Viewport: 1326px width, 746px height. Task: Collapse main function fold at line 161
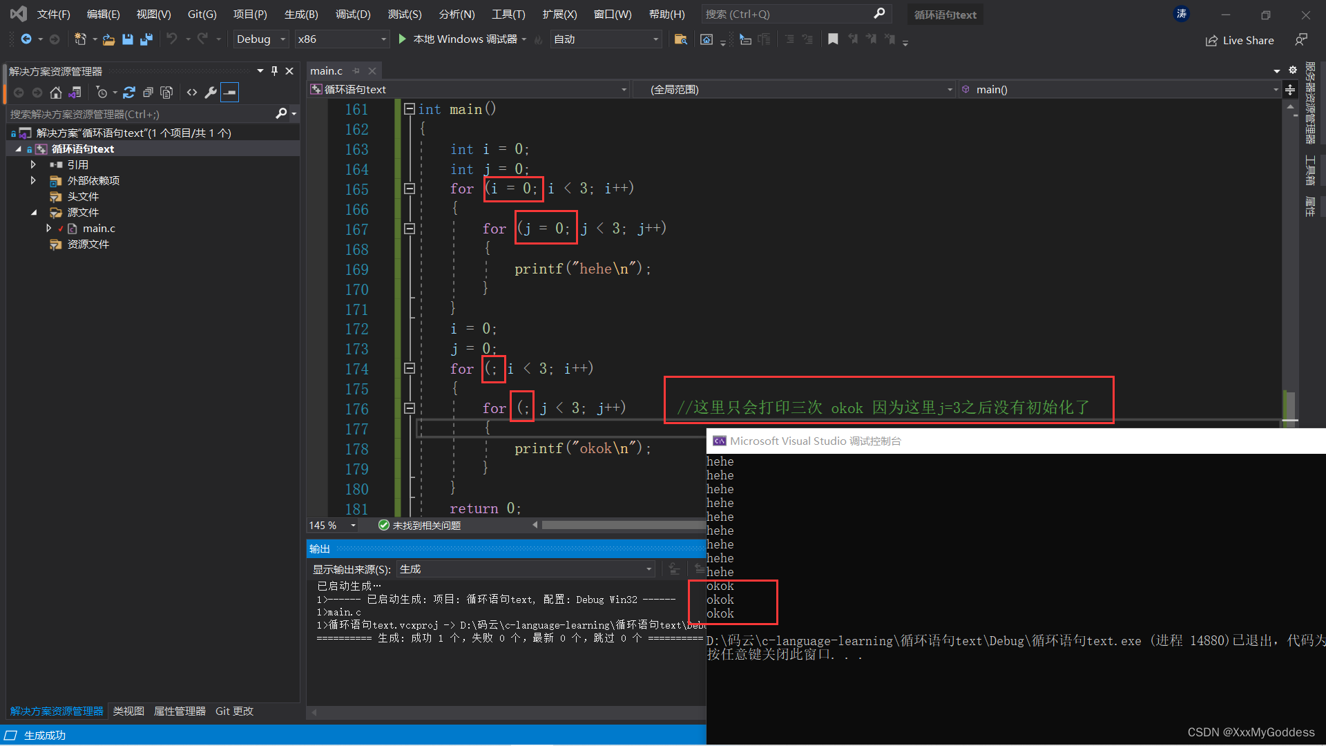click(x=410, y=109)
